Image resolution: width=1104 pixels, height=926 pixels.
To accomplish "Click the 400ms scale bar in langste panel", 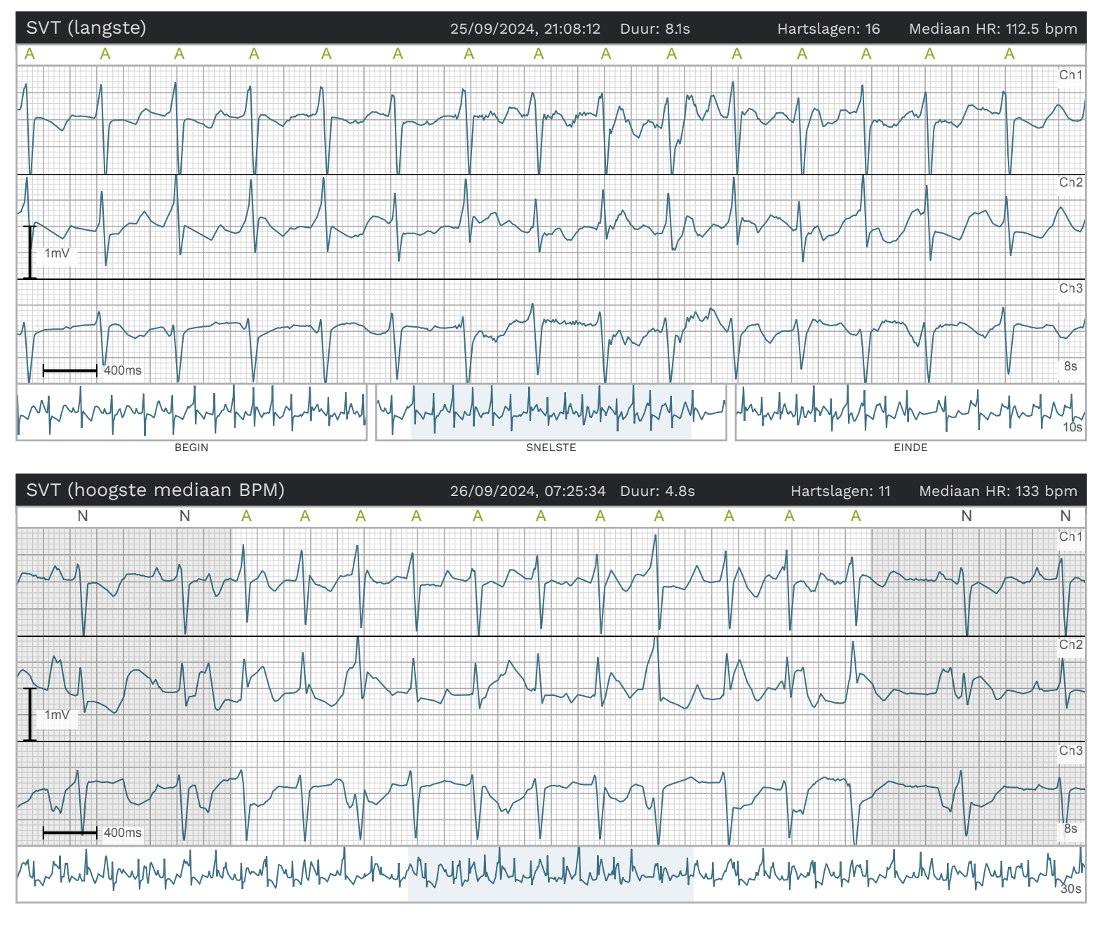I will (x=70, y=370).
